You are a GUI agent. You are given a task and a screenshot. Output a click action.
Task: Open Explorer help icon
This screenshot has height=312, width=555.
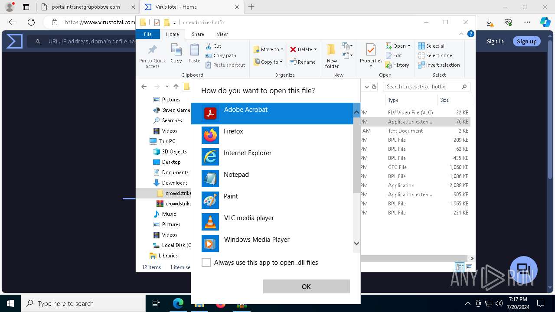[471, 34]
